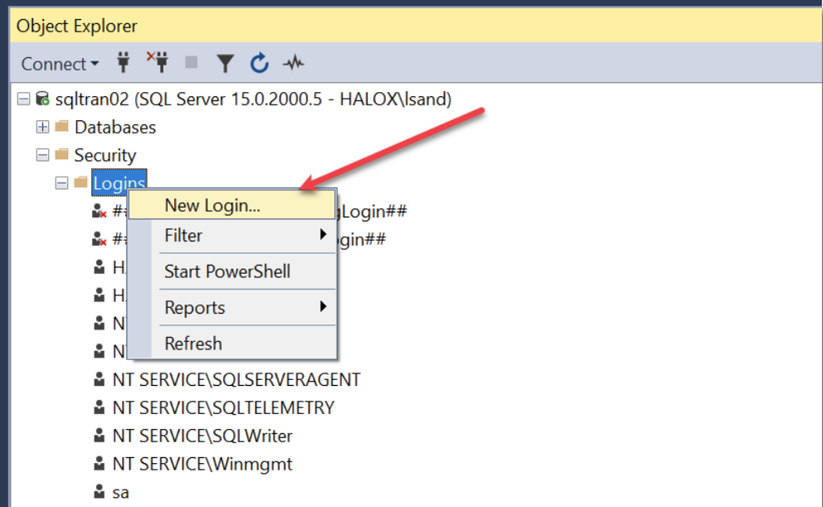This screenshot has height=507, width=823.
Task: Select Start PowerShell menu entry
Action: [231, 271]
